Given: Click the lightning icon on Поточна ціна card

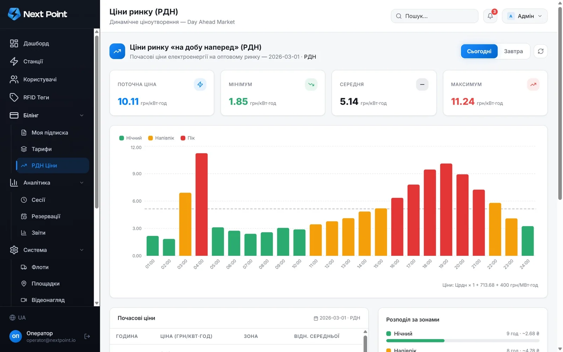Looking at the screenshot, I should pyautogui.click(x=200, y=84).
